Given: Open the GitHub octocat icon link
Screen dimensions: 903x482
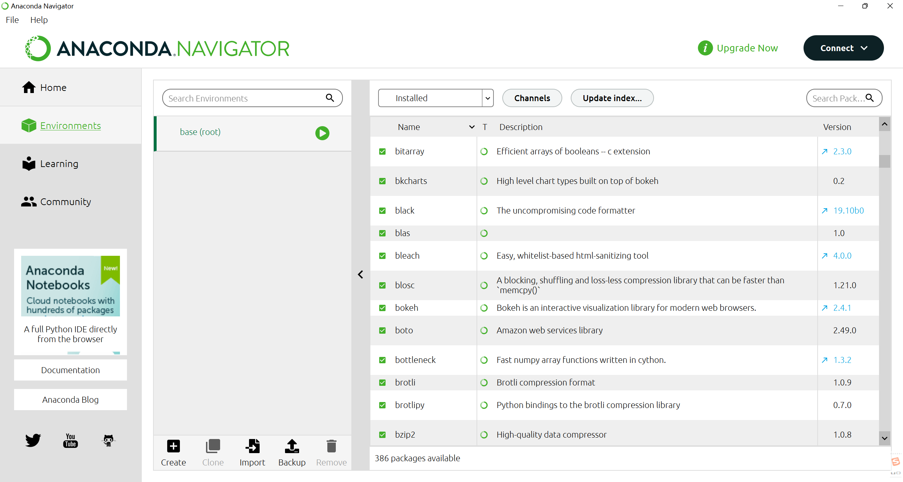Looking at the screenshot, I should [108, 440].
